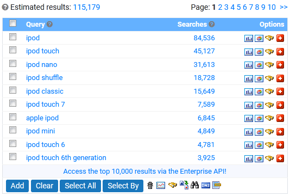The image size is (290, 196).
Task: Check the box for ipod touch 6th generation
Action: point(12,157)
